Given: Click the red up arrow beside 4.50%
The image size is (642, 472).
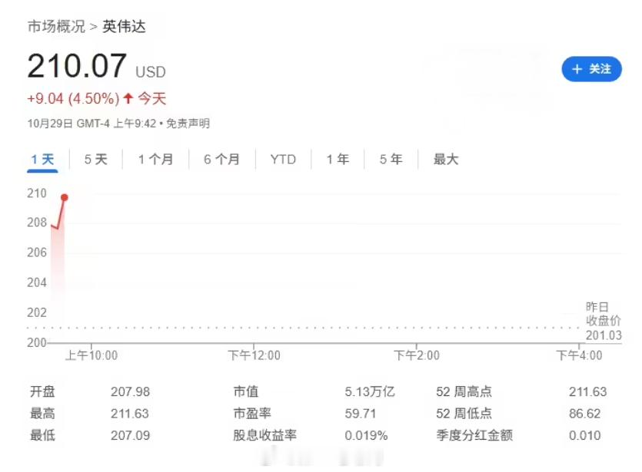Looking at the screenshot, I should (128, 98).
